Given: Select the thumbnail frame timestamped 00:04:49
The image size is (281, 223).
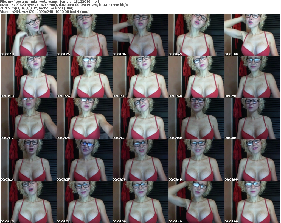Looking at the screenshot, I should (x=196, y=202).
